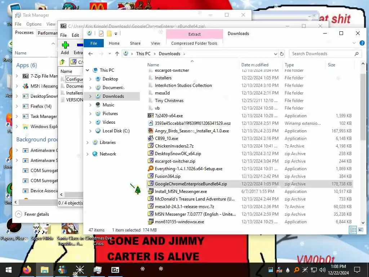Switch to details view layout
Viewport: 369px width, 277px height.
pyautogui.click(x=353, y=230)
